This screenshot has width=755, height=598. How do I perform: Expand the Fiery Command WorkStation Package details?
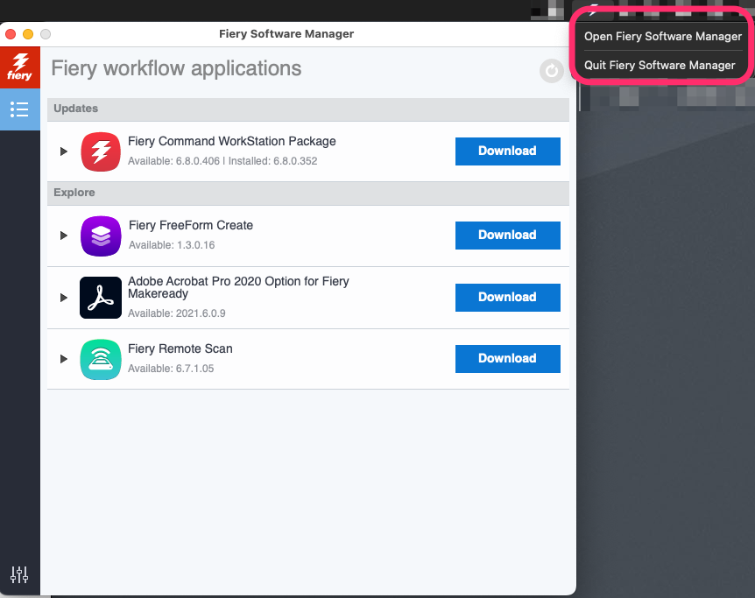(x=63, y=151)
